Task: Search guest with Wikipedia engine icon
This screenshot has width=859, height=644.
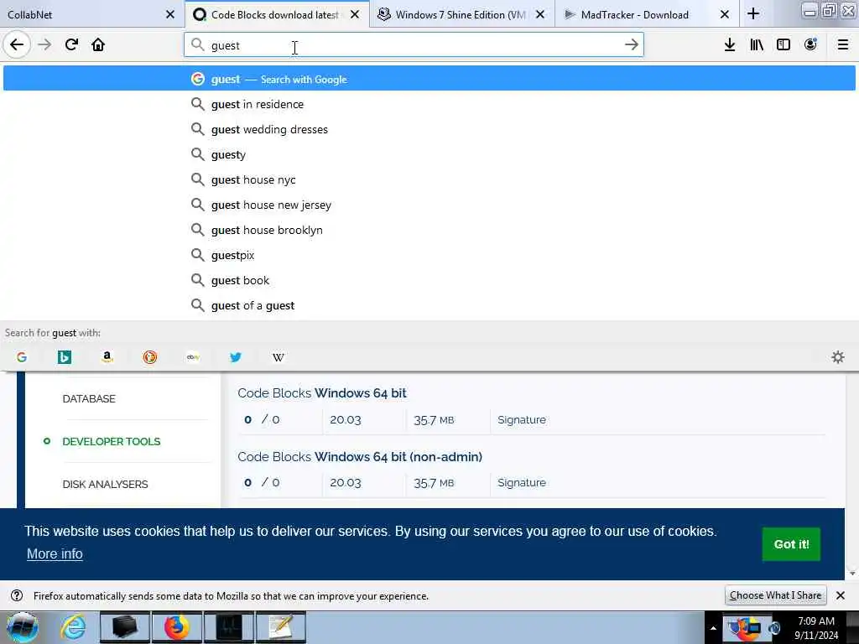Action: 279,357
